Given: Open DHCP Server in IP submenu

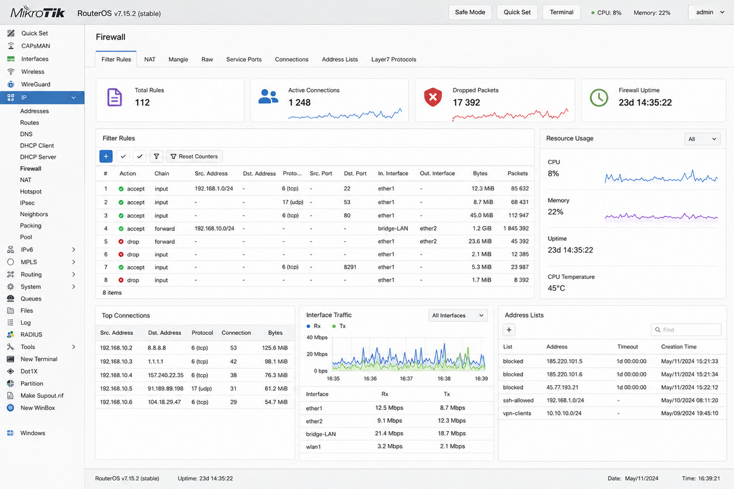Looking at the screenshot, I should pyautogui.click(x=38, y=157).
